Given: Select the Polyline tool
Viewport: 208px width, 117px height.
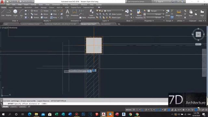Looking at the screenshot, I should pos(9,13).
